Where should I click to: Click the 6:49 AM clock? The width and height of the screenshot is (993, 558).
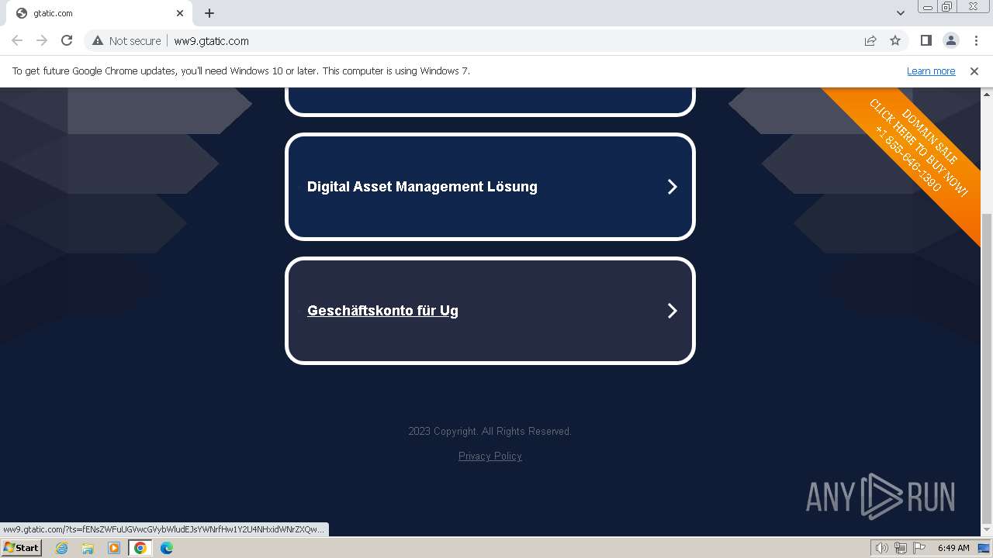953,548
